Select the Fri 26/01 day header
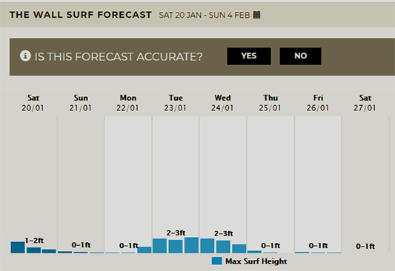 [x=318, y=103]
